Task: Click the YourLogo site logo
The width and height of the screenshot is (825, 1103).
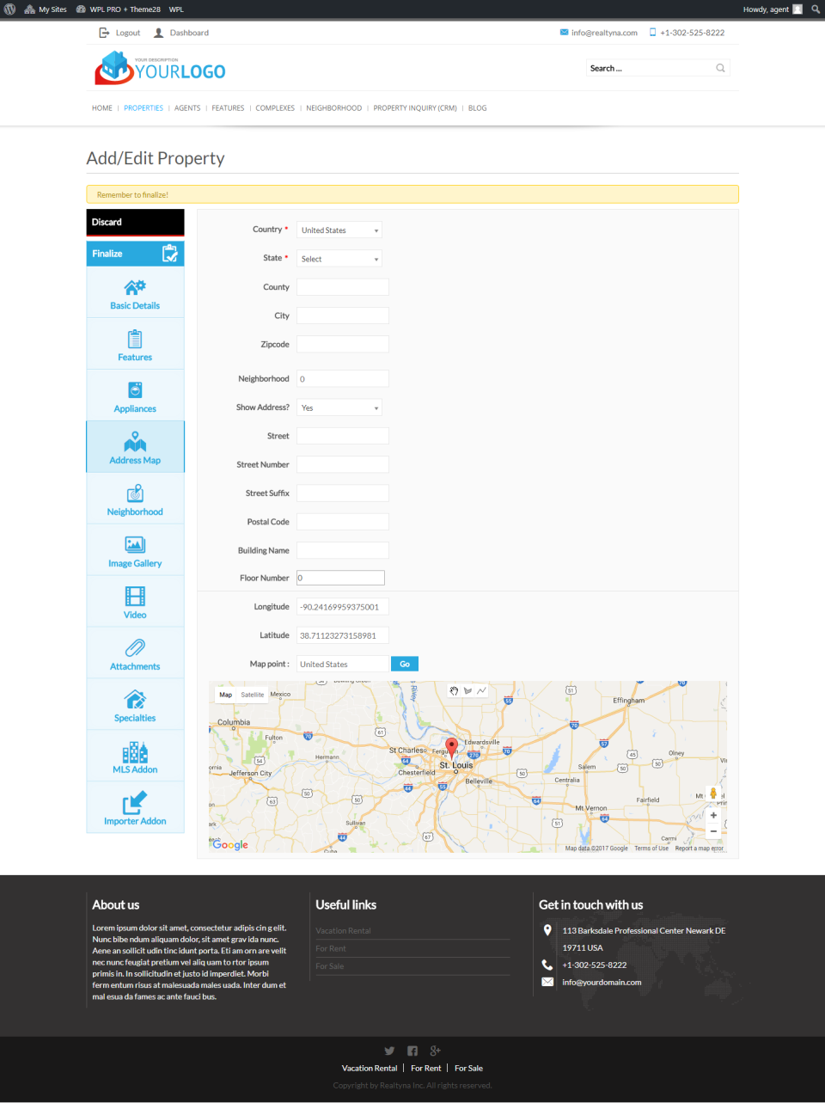Action: (160, 68)
